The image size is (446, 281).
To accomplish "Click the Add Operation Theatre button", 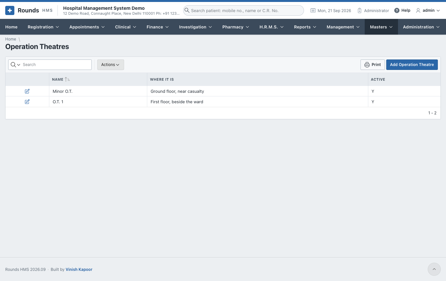I will point(412,65).
